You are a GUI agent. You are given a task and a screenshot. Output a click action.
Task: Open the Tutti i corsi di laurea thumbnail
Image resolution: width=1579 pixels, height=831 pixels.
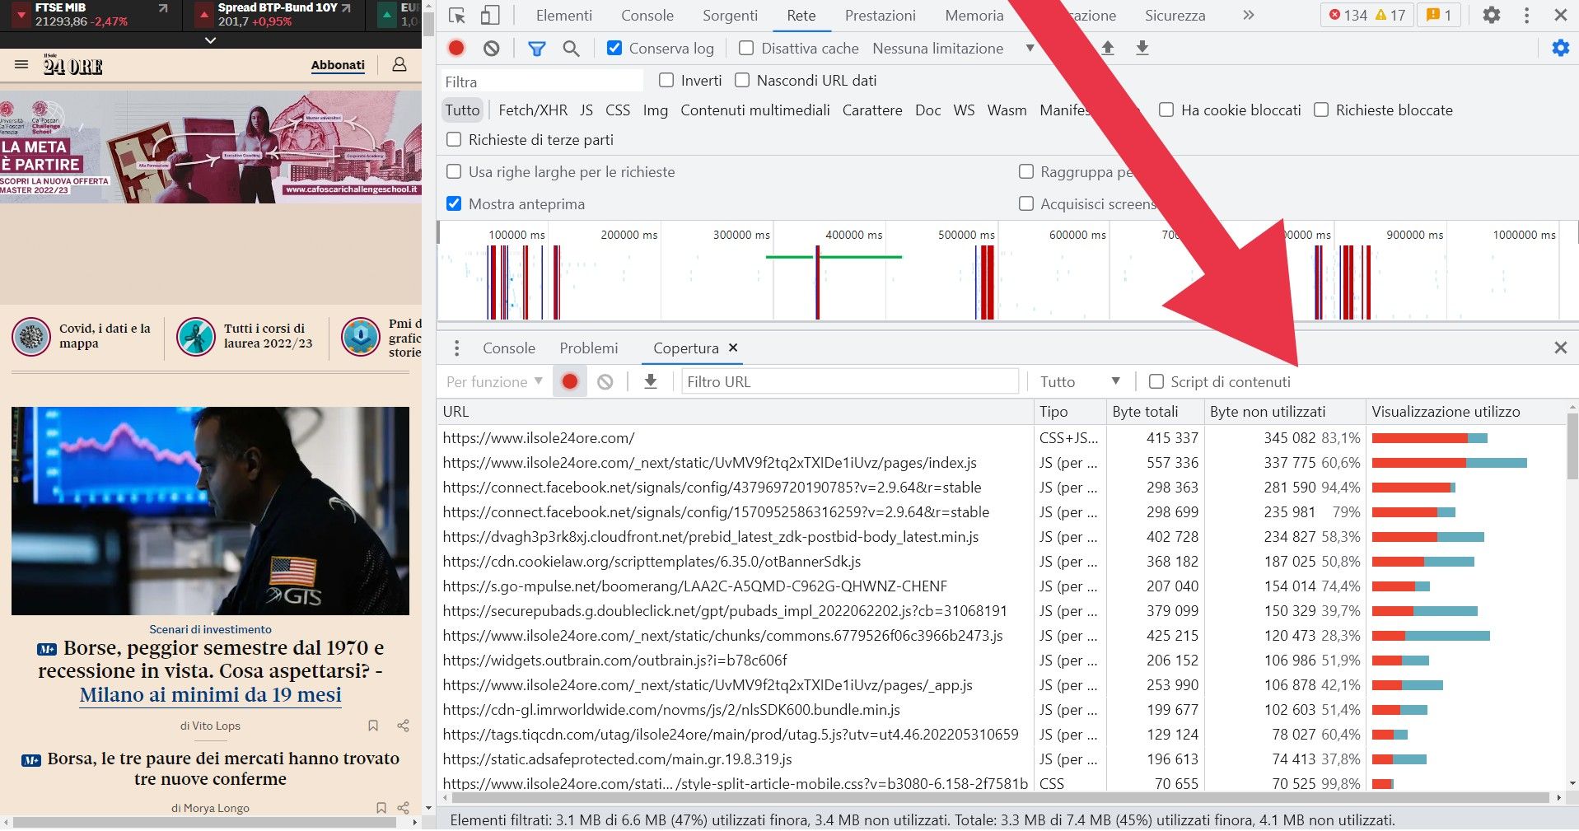pos(196,337)
